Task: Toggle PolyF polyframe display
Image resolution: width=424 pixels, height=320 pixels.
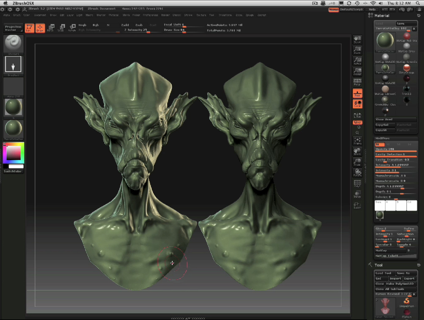Action: coord(357,184)
